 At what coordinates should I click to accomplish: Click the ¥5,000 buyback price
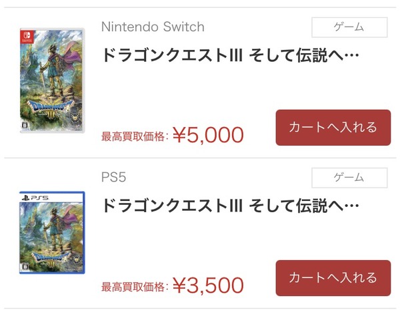pos(208,135)
